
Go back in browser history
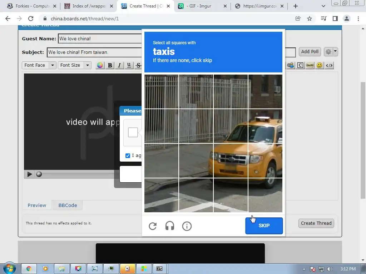pyautogui.click(x=8, y=19)
